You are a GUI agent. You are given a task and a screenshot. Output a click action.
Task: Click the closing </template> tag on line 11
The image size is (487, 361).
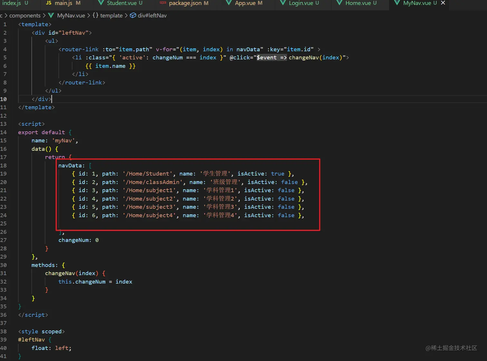click(x=36, y=108)
